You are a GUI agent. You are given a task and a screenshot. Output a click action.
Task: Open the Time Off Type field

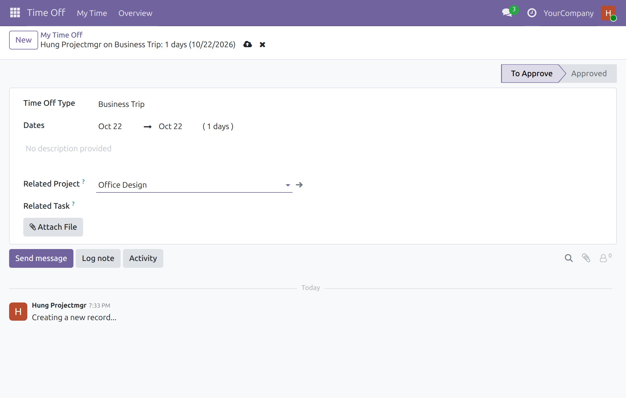[x=194, y=104]
